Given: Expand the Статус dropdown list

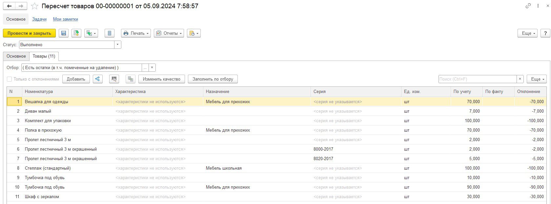Looking at the screenshot, I should pos(117,45).
